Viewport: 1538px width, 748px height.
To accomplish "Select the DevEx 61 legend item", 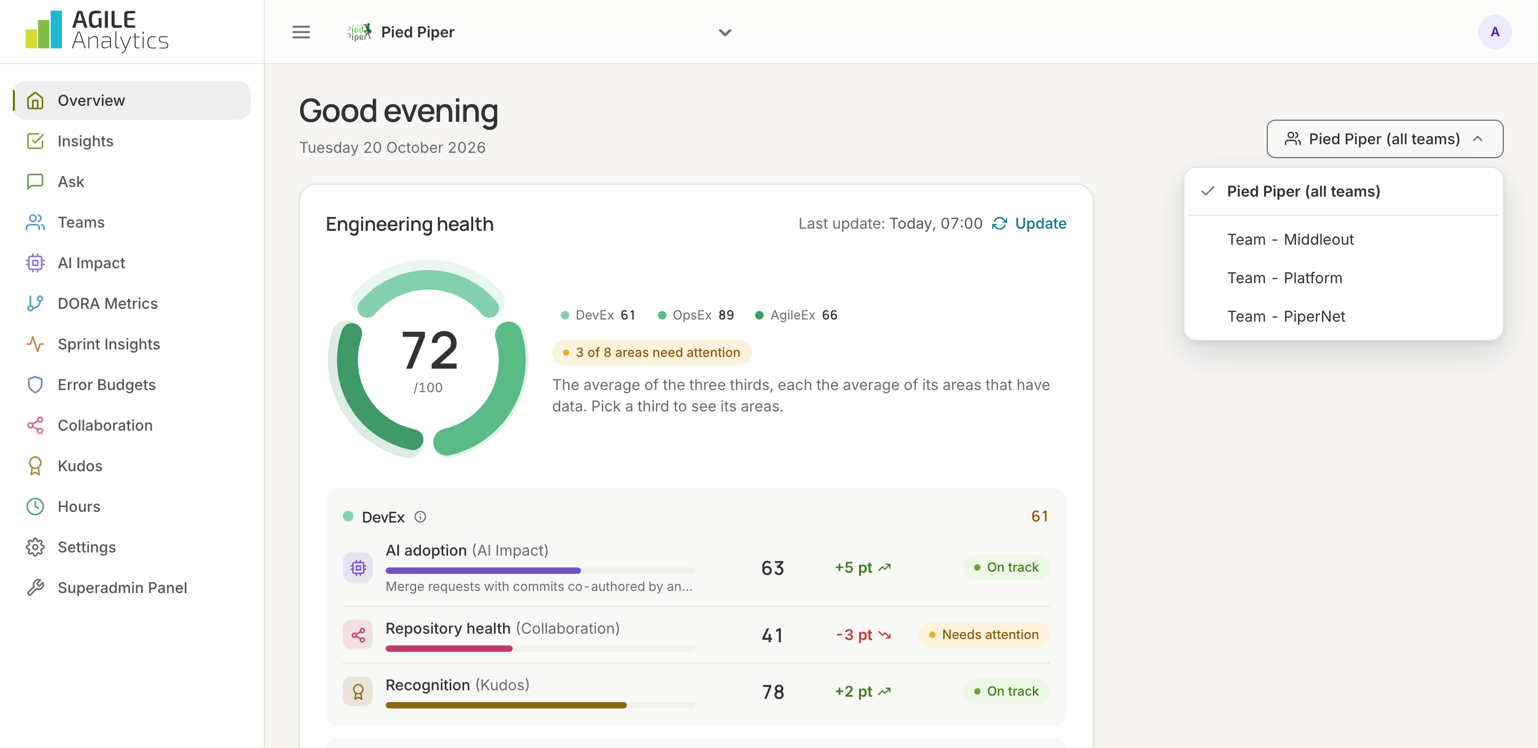I will pos(598,315).
